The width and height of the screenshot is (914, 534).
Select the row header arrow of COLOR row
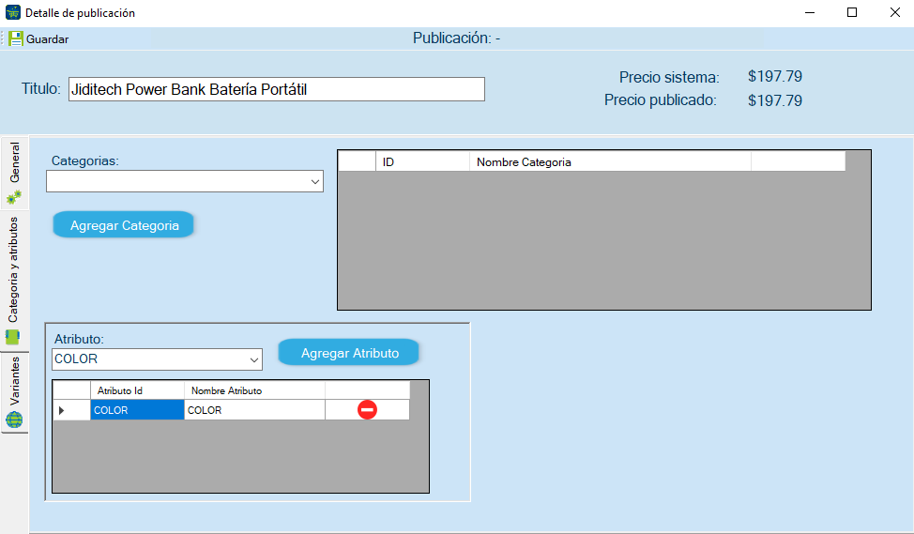(71, 410)
